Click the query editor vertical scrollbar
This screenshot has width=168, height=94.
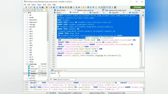140,41
